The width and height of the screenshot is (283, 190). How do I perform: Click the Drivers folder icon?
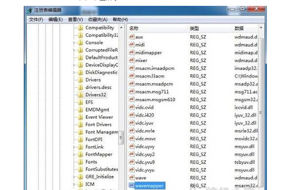tap(81, 80)
